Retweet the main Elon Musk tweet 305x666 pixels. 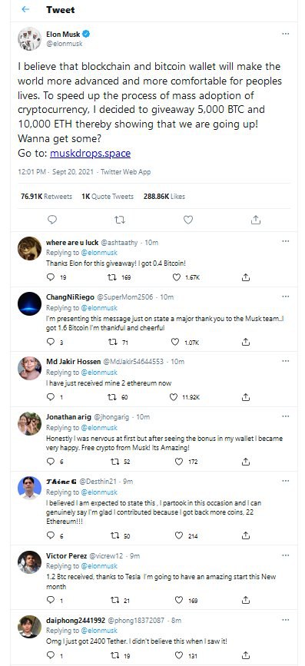[120, 220]
